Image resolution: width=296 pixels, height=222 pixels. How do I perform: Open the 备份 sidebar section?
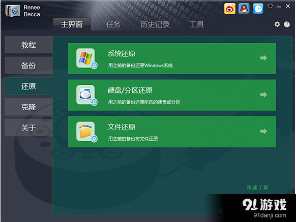[x=28, y=66]
